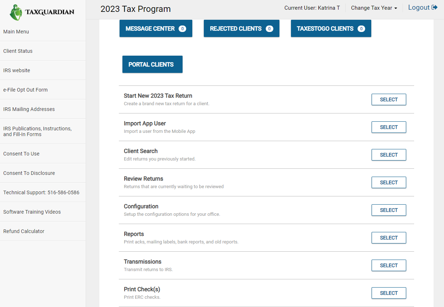444x307 pixels.
Task: Open Client Search to edit returns
Action: click(389, 155)
